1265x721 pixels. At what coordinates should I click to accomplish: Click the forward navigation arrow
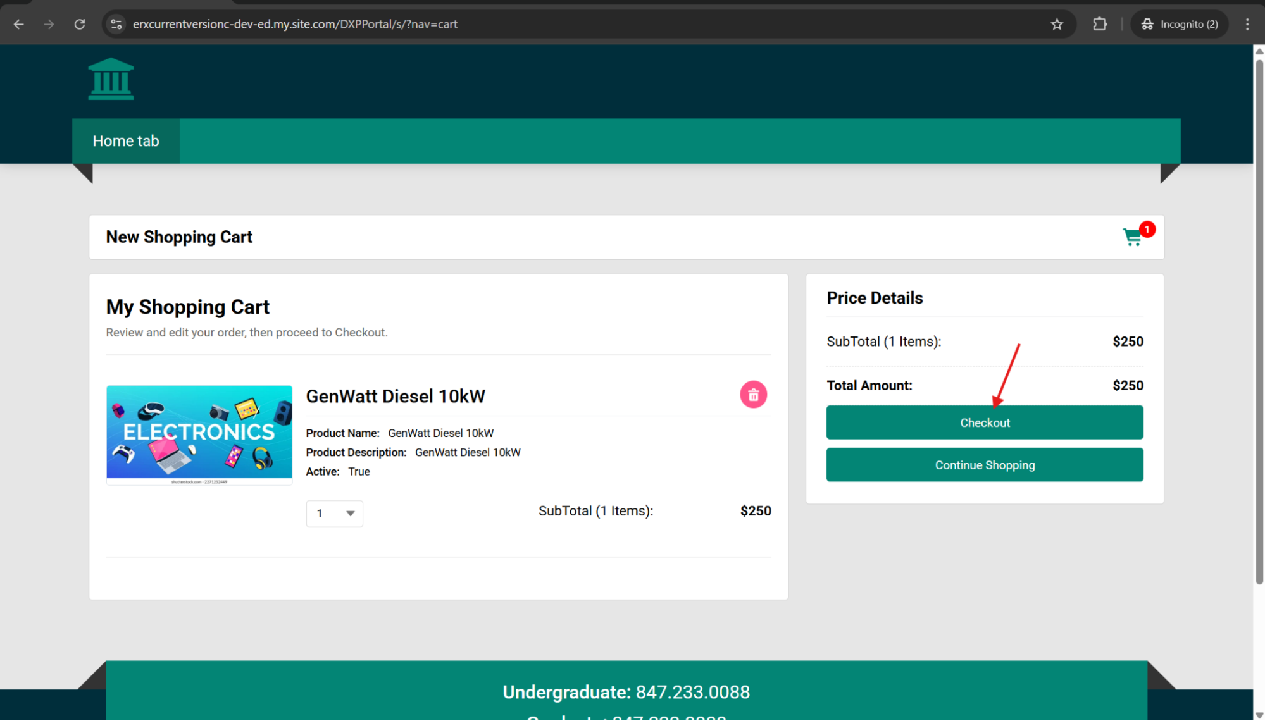click(49, 24)
